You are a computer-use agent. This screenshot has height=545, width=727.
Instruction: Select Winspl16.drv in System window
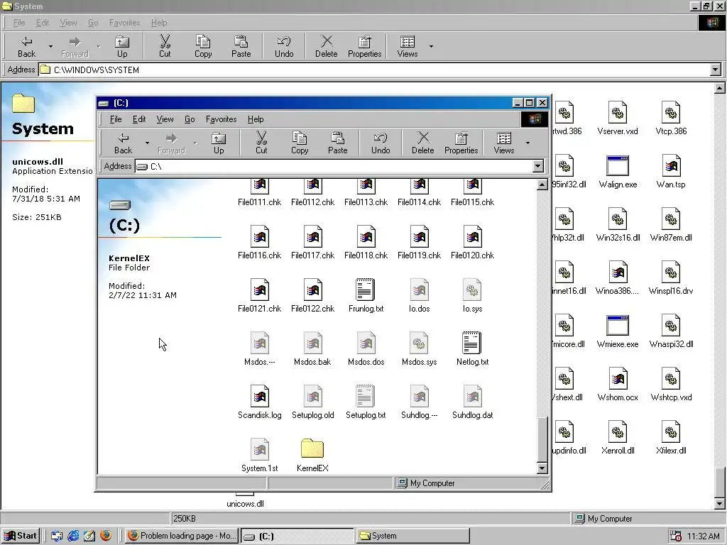(671, 278)
